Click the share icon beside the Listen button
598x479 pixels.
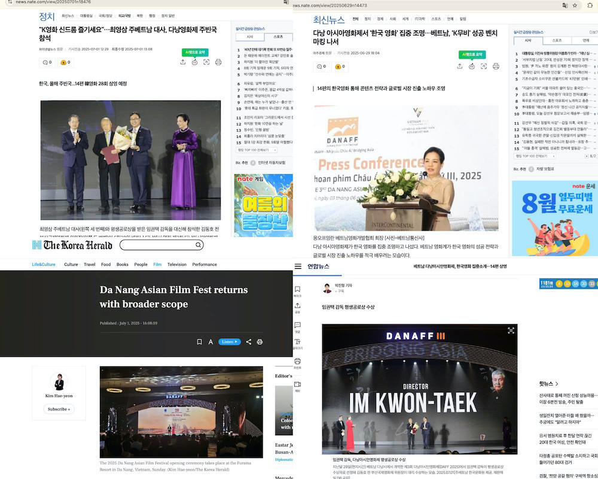tap(248, 342)
